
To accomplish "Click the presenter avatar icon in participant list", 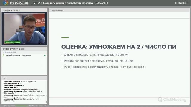I will [3, 55].
